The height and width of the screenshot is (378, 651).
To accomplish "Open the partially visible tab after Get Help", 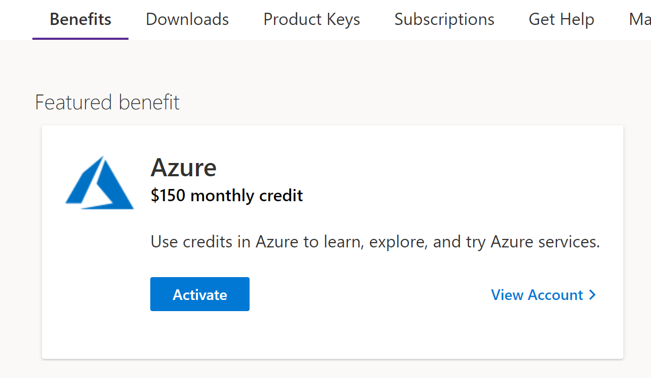I will tap(640, 20).
